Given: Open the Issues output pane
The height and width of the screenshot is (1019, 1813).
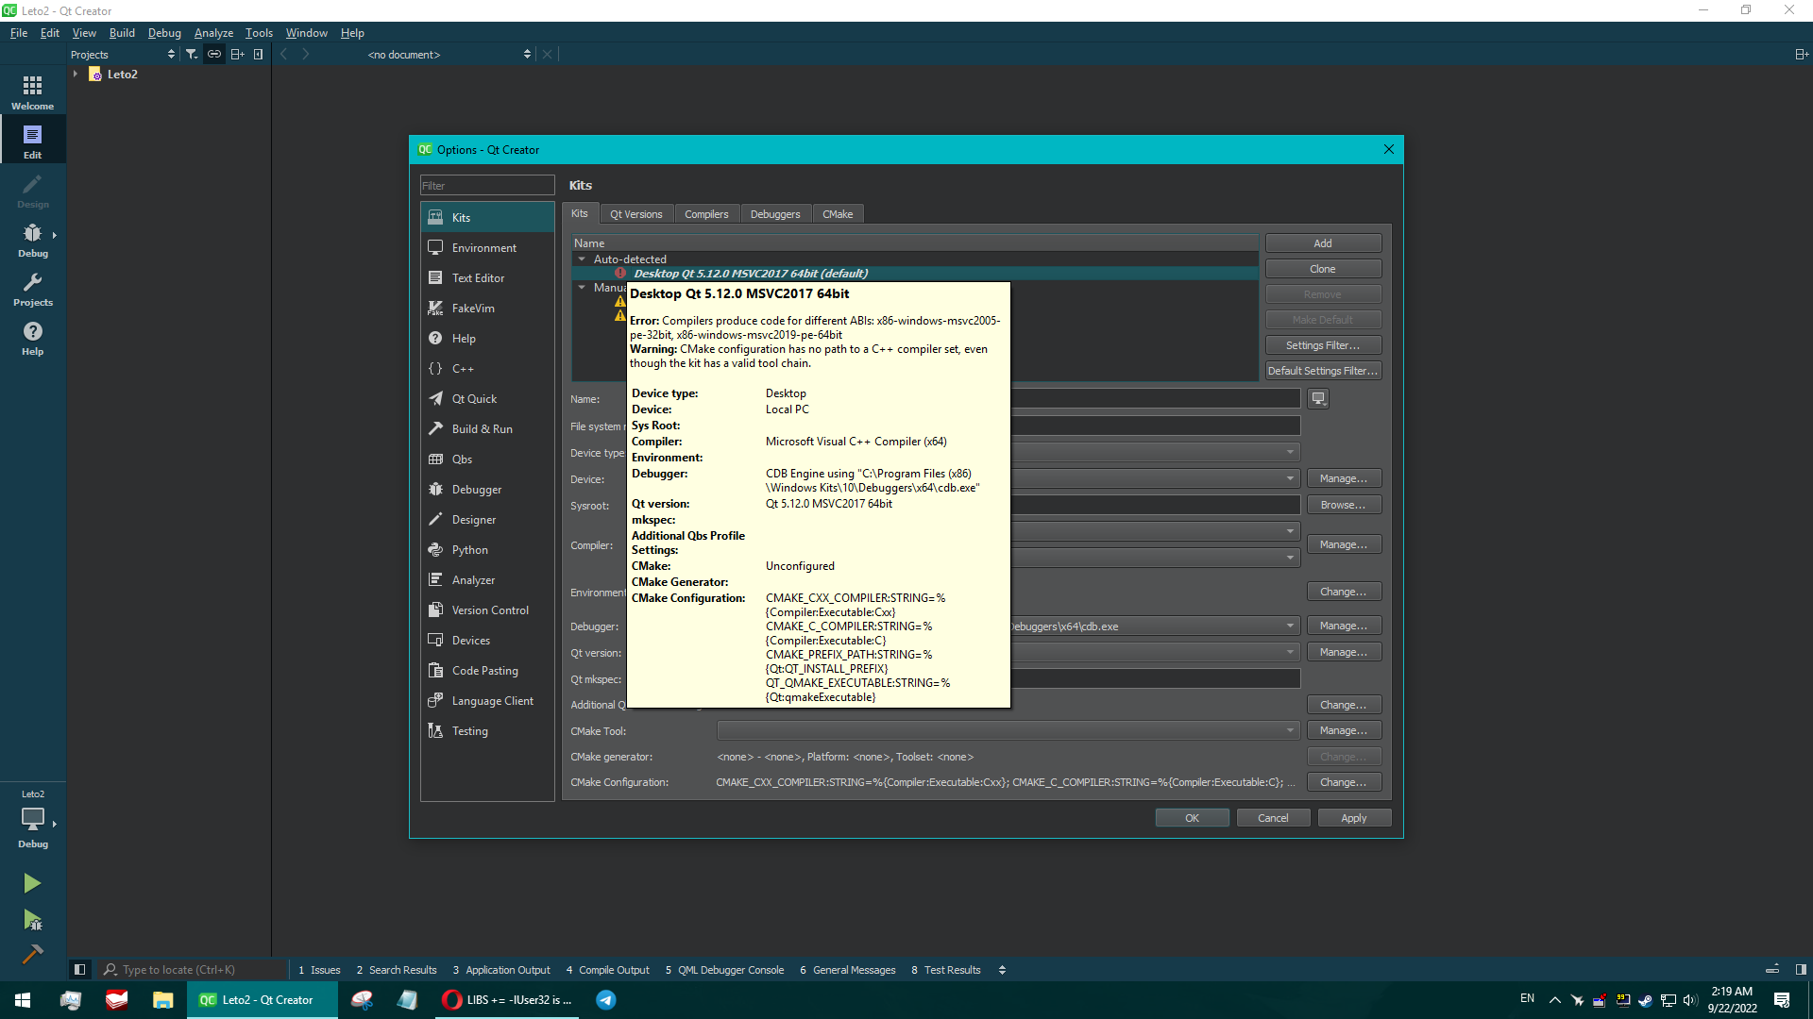Looking at the screenshot, I should (319, 970).
